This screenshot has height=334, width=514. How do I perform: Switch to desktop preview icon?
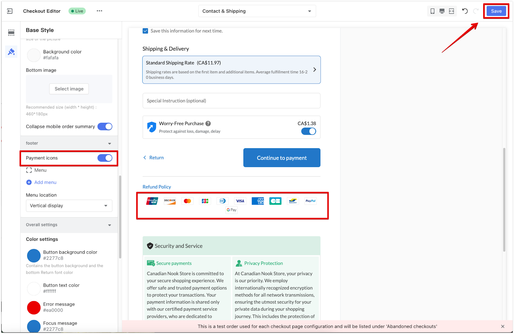[442, 11]
